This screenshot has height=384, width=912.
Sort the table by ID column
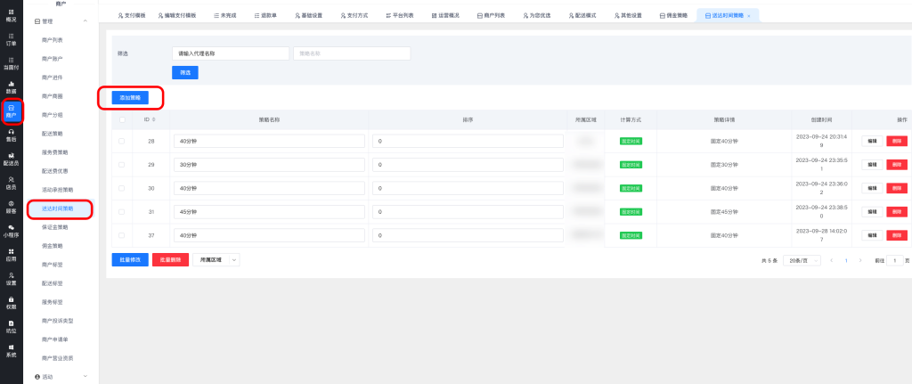pyautogui.click(x=154, y=119)
